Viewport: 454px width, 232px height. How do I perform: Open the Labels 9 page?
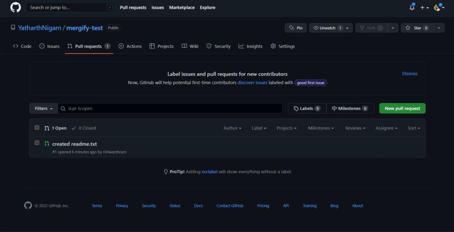pos(307,108)
